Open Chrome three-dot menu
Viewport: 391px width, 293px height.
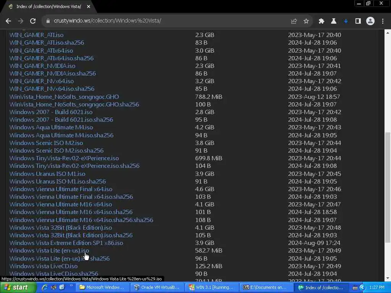[x=383, y=21]
